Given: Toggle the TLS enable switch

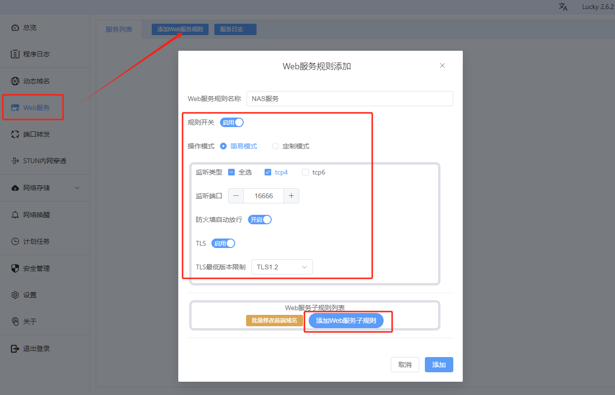Looking at the screenshot, I should [223, 243].
